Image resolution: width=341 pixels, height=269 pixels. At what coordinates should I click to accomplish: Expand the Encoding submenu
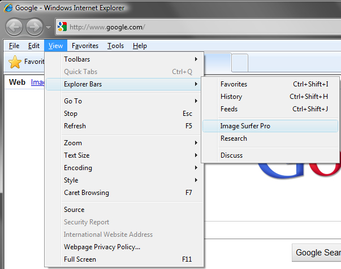124,167
